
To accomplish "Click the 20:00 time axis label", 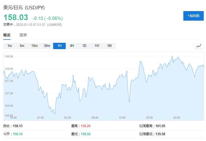I will click(149, 118).
